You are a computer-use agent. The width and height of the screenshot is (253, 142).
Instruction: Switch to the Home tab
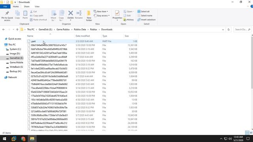(x=16, y=6)
